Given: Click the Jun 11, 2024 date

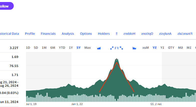Looking at the screenshot, I should point(9,102).
